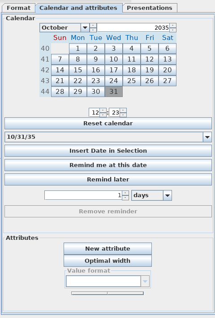Decrease the year with the down arrow
Image resolution: width=215 pixels, height=318 pixels.
tap(173, 30)
